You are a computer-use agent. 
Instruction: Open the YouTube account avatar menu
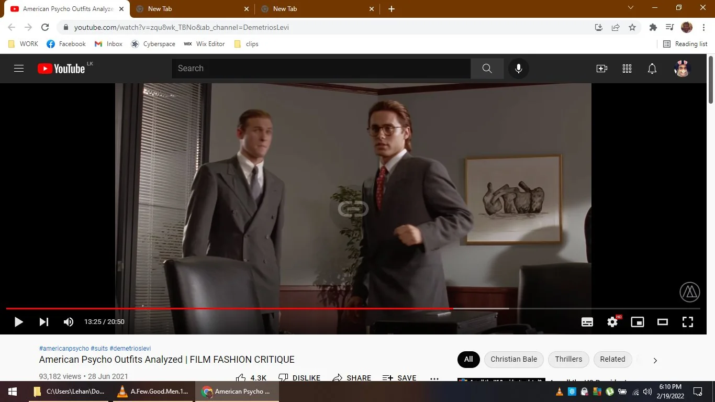tap(683, 69)
